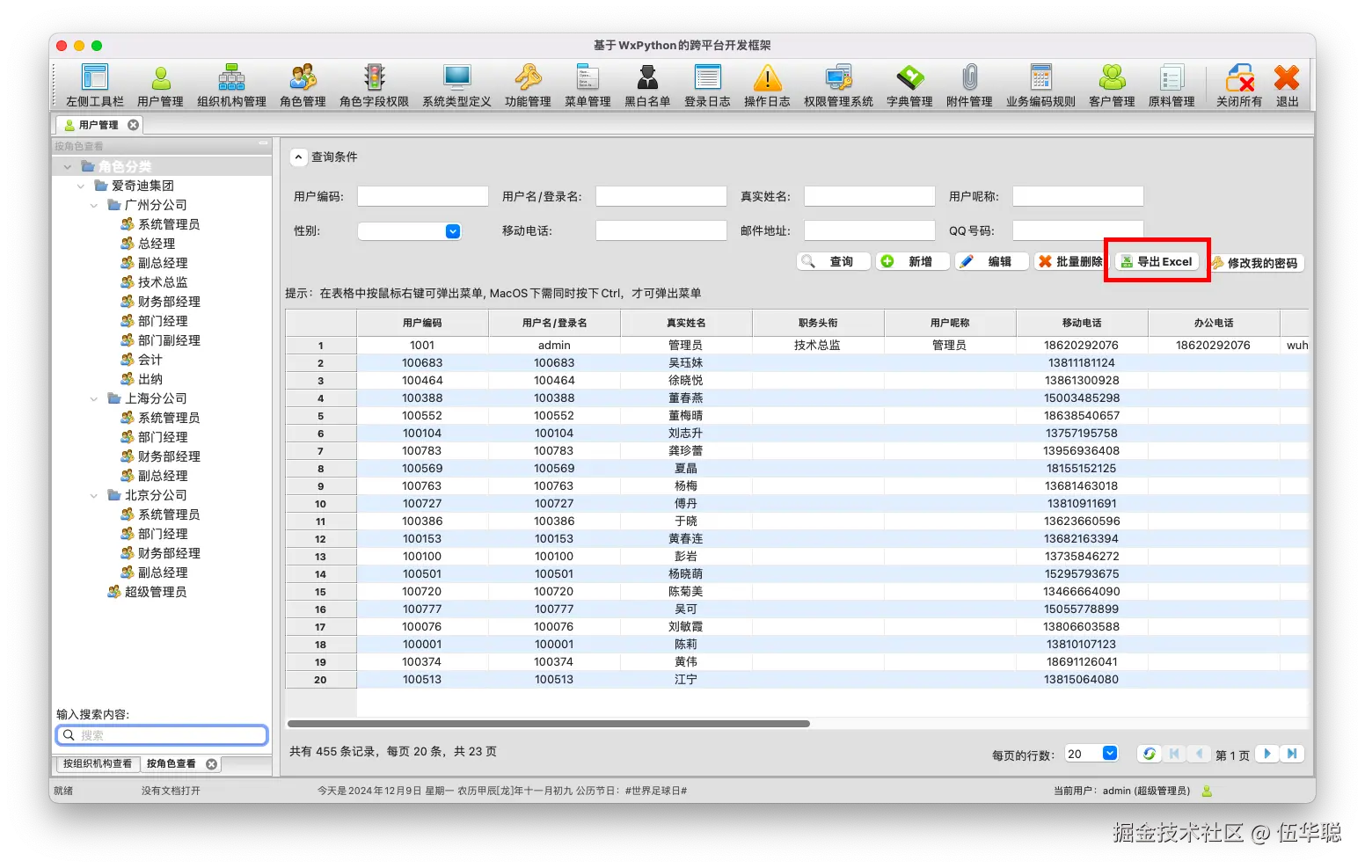Collapse the 广州分公司 tree node

click(94, 205)
